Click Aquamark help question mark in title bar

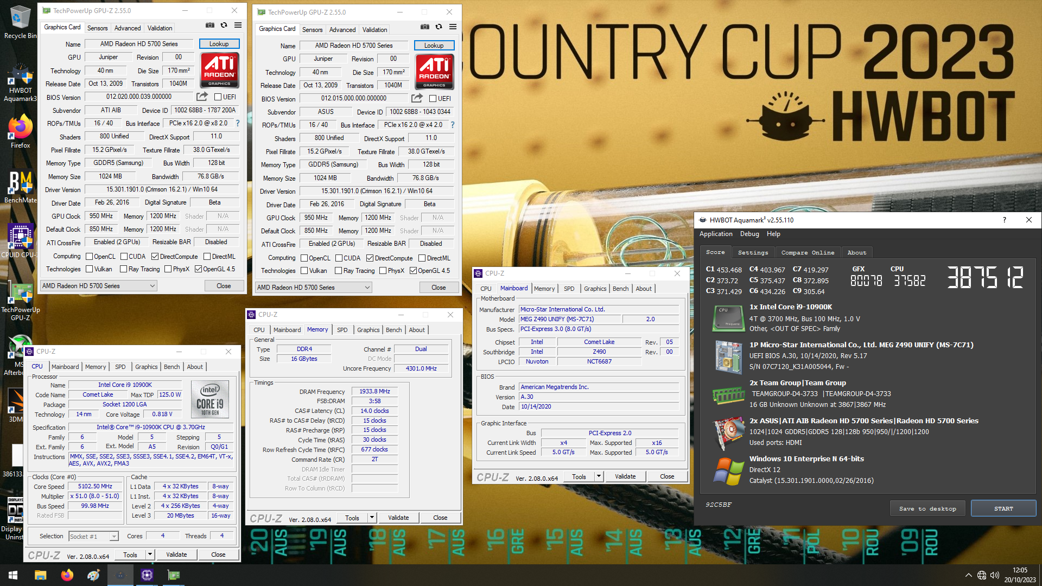tap(1004, 220)
